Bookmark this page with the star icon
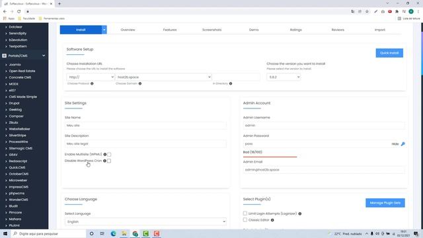Screen dimensions: 423x238 [367, 12]
